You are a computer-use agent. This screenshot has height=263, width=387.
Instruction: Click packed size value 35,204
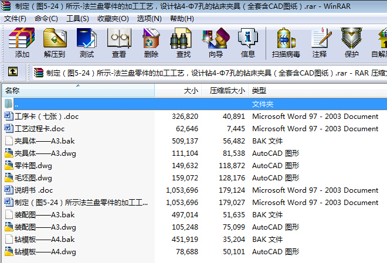click(234, 240)
